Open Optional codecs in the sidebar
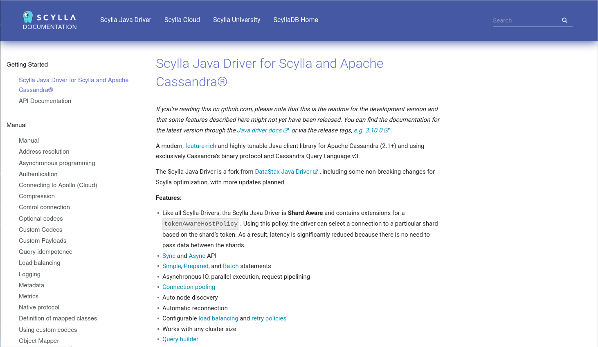 [x=41, y=219]
